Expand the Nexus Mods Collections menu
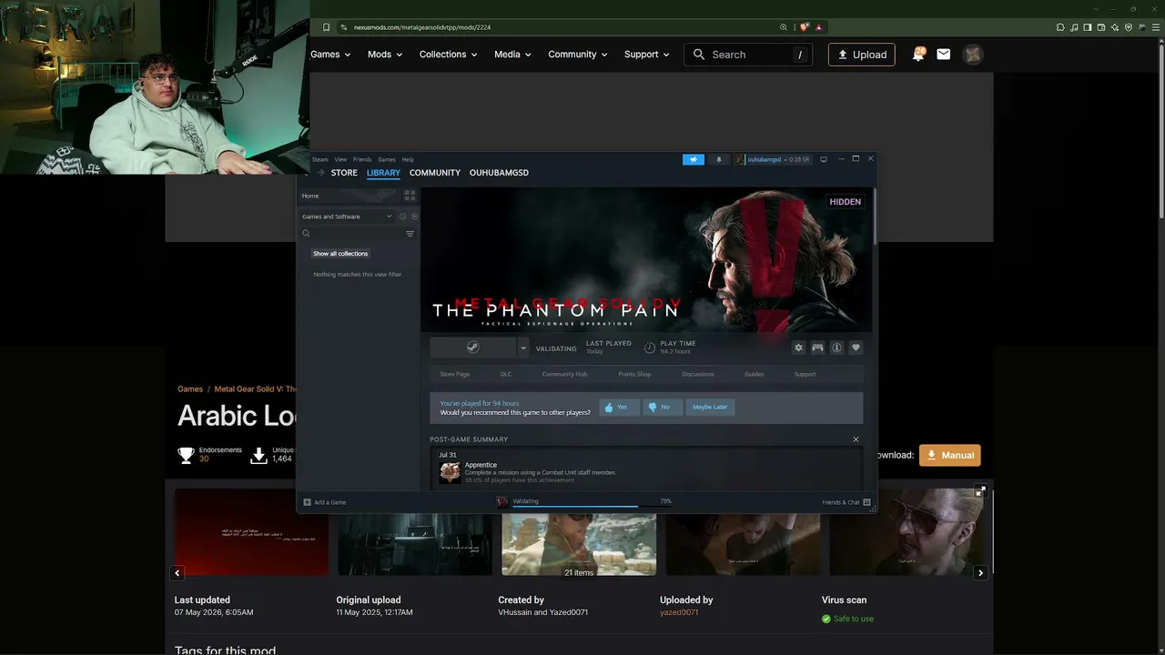Viewport: 1165px width, 655px height. coord(449,55)
